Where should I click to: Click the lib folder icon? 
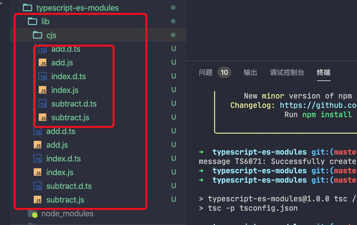click(x=33, y=22)
